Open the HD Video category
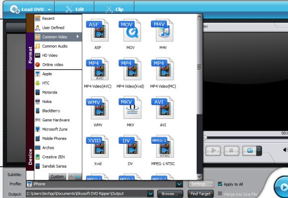 pos(58,55)
